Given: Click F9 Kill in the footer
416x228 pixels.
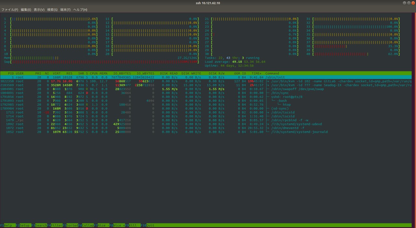Looking at the screenshot, I should pos(133,225).
